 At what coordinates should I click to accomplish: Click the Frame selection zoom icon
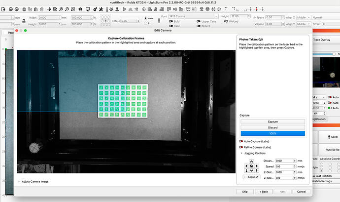[73, 9]
